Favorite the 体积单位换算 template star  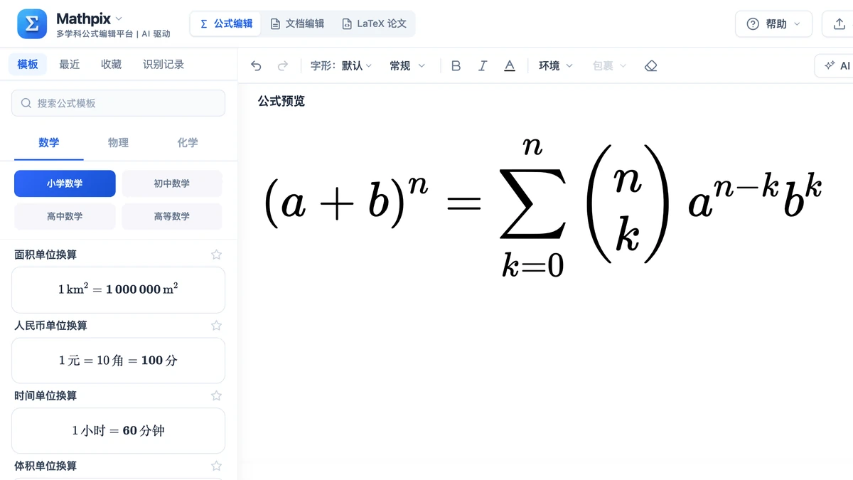tap(217, 466)
